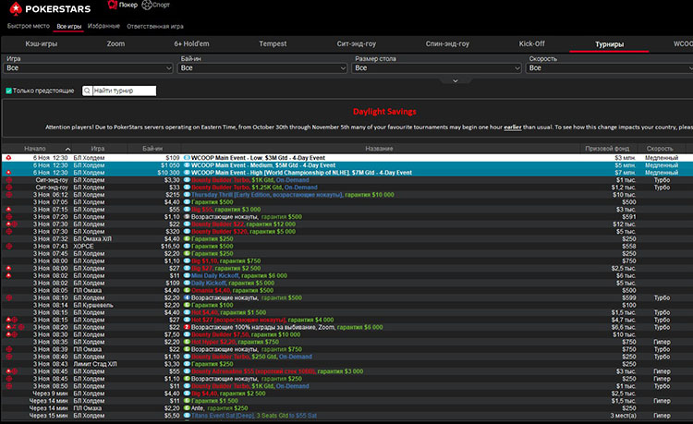Click the table icon before WCOOP Main Event Medium name

tap(187, 165)
